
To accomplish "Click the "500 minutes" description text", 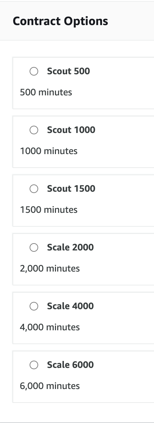I will coord(46,92).
